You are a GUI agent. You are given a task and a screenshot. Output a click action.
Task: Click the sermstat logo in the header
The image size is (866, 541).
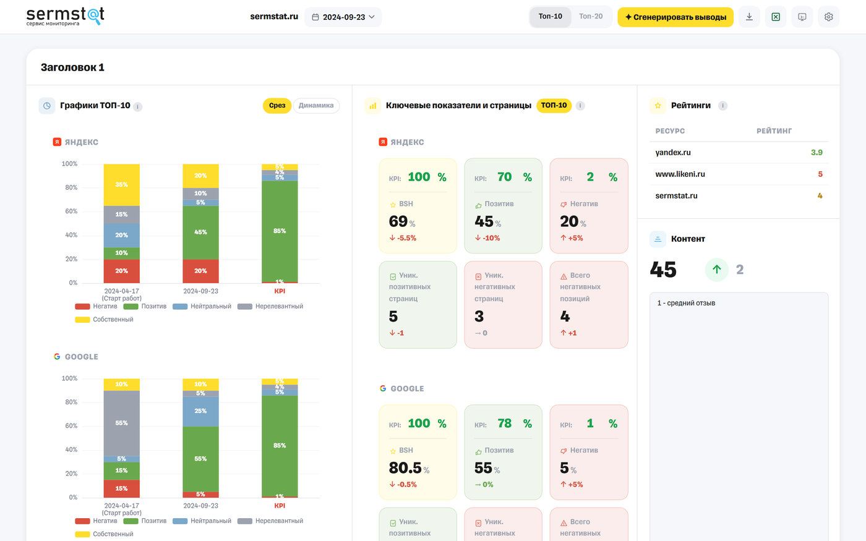click(65, 16)
